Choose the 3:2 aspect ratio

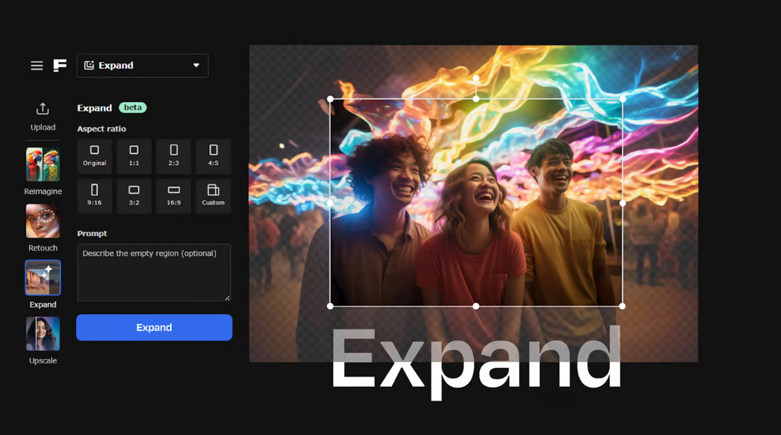(134, 196)
